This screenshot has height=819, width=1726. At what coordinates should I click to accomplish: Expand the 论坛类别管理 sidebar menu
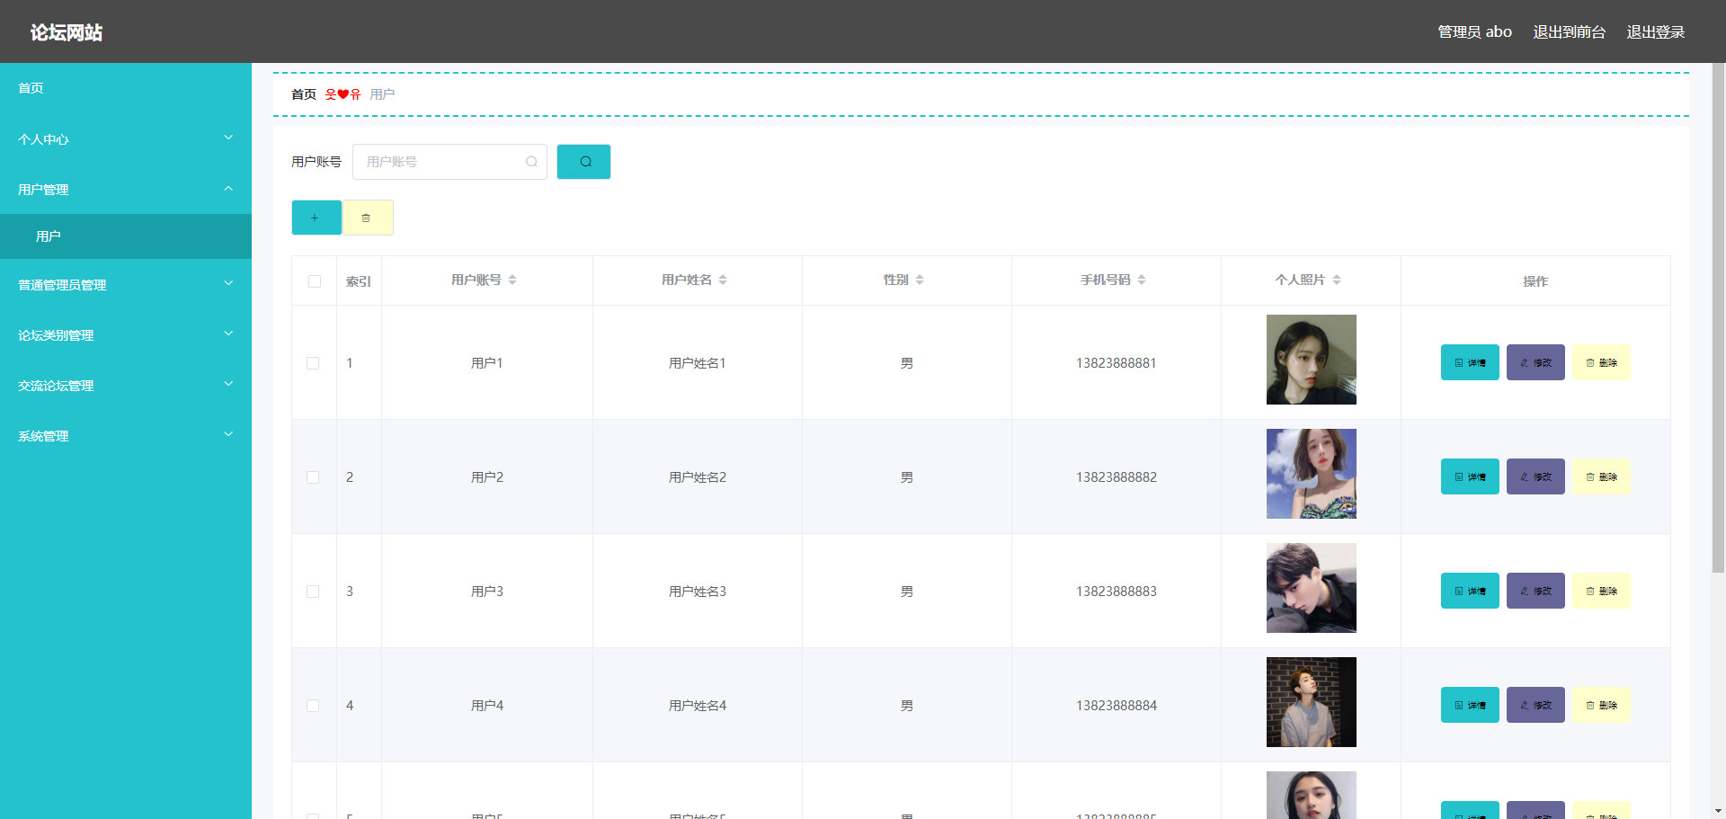click(126, 334)
